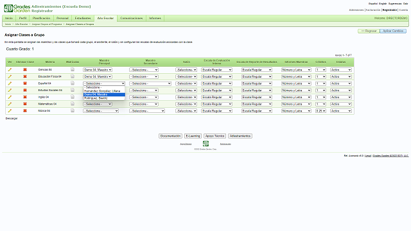Click the E-Learning footer button

click(x=193, y=136)
